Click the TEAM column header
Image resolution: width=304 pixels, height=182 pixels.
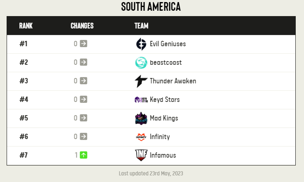click(x=141, y=26)
